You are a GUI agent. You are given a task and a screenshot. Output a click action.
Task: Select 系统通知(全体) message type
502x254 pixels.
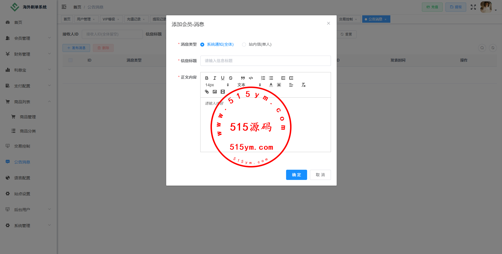202,45
